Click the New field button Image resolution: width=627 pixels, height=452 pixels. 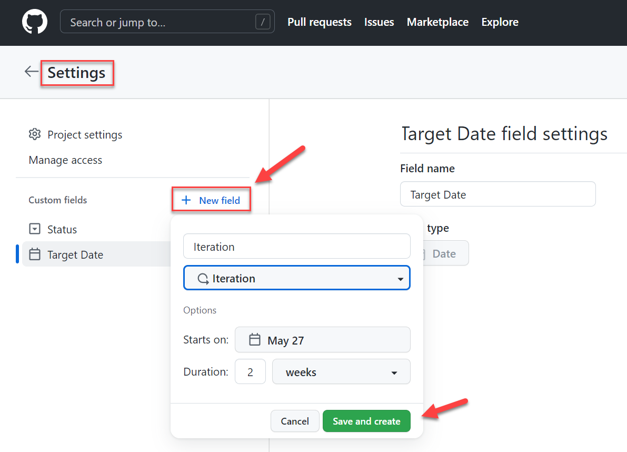[211, 200]
